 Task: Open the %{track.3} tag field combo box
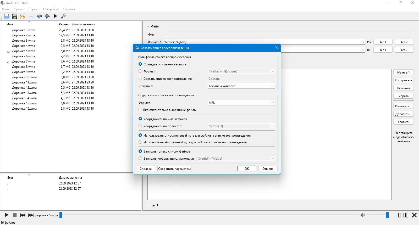[x=241, y=126]
